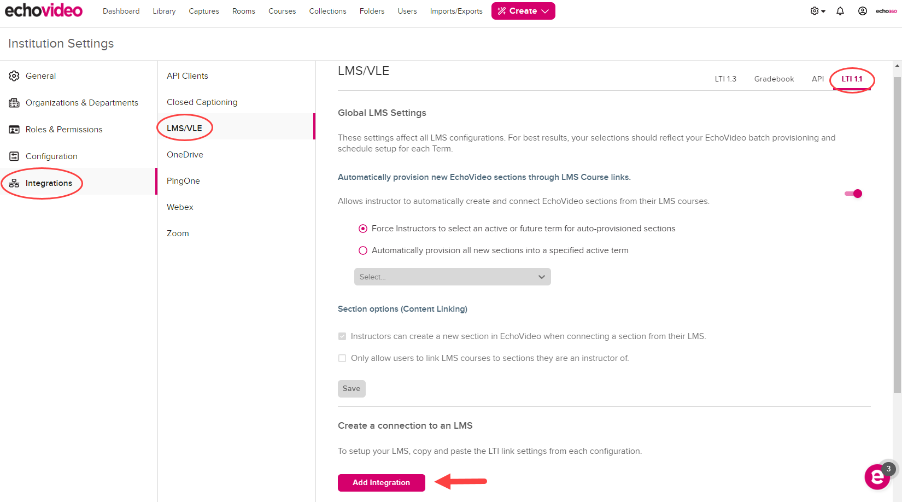902x502 pixels.
Task: Switch to the LTI 1.3 tab
Action: (x=725, y=79)
